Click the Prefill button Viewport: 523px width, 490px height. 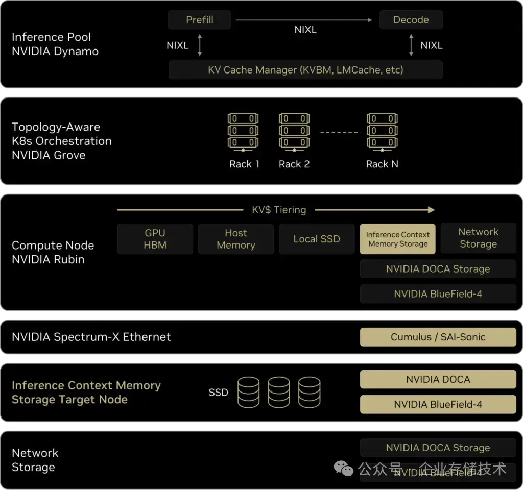(x=199, y=19)
